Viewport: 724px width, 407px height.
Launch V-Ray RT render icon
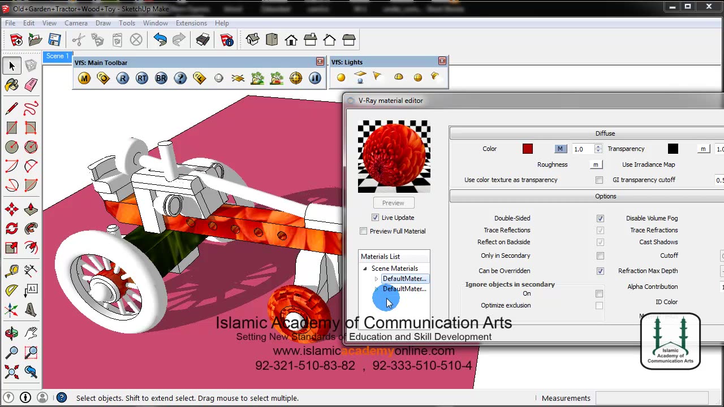(142, 79)
